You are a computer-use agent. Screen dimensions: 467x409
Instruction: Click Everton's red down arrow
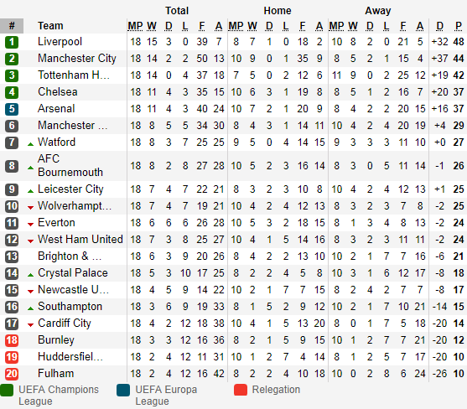pos(30,225)
